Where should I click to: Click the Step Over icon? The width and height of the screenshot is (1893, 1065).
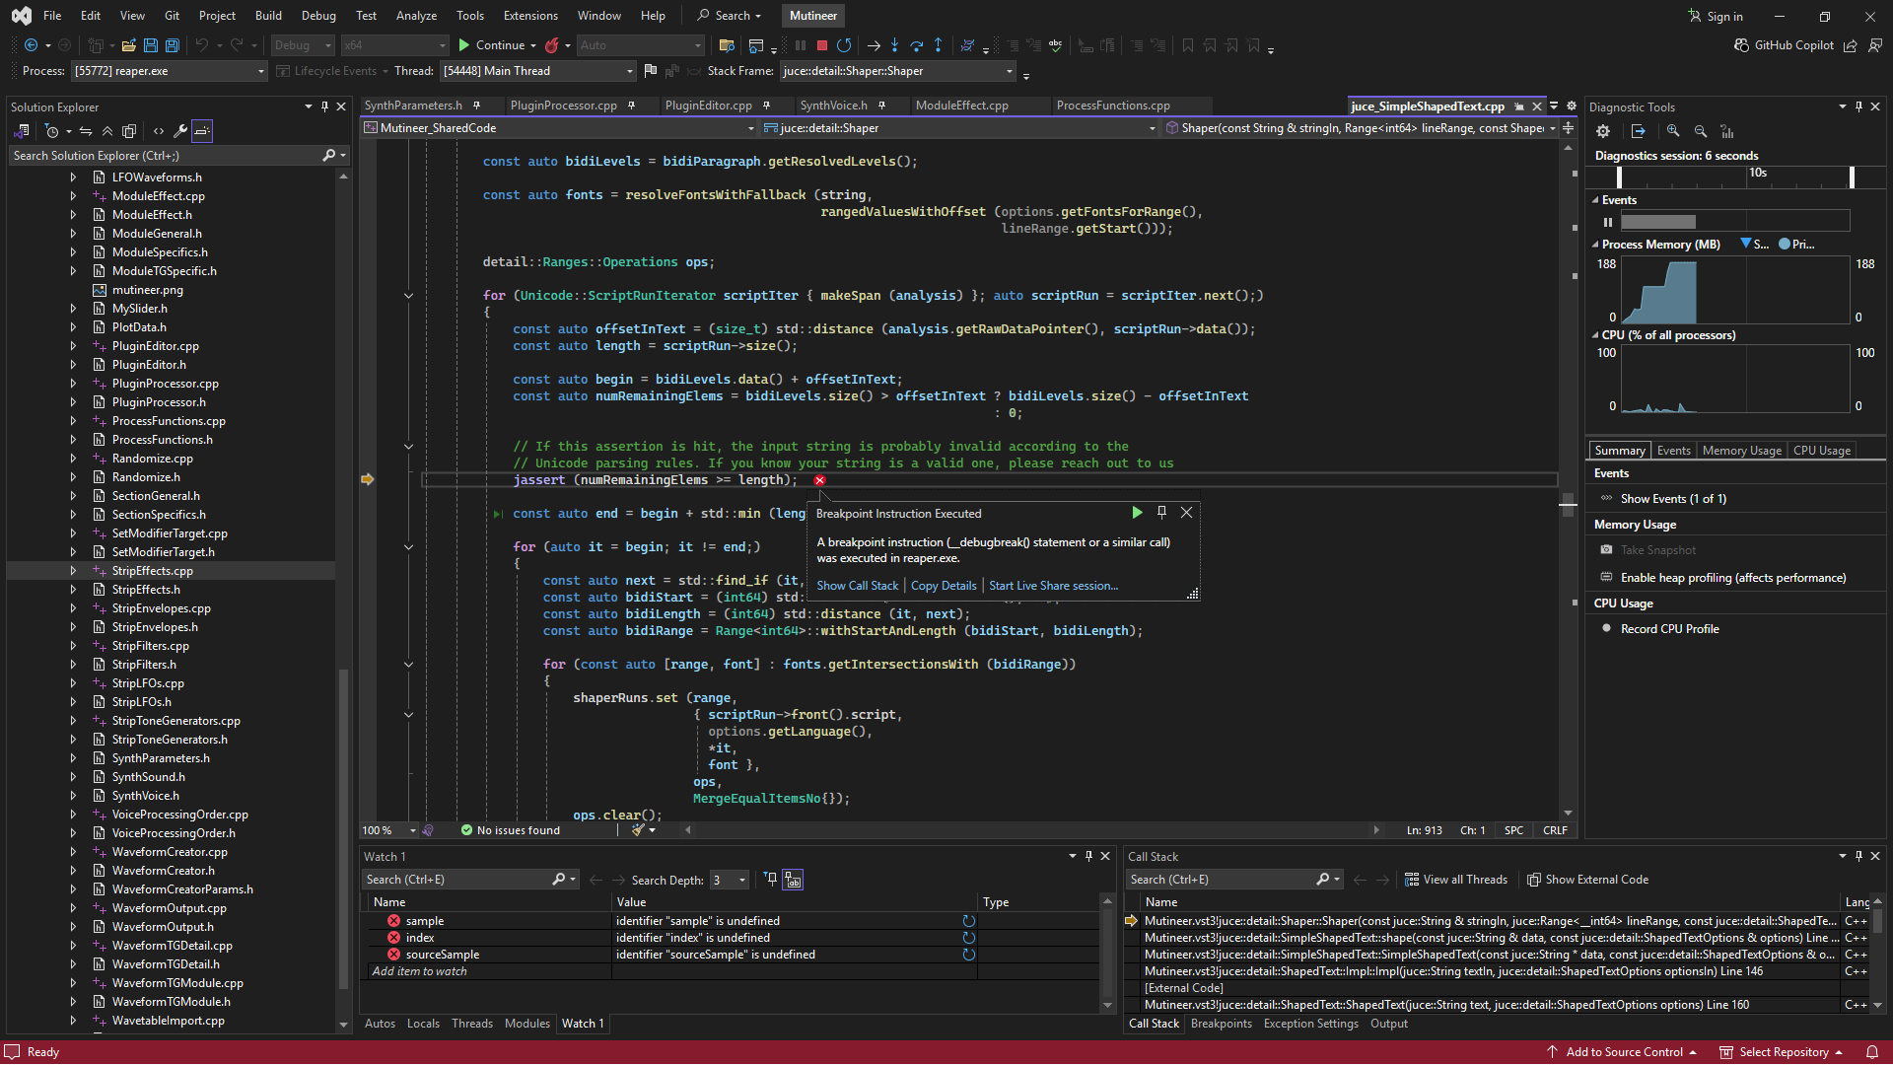pyautogui.click(x=916, y=45)
